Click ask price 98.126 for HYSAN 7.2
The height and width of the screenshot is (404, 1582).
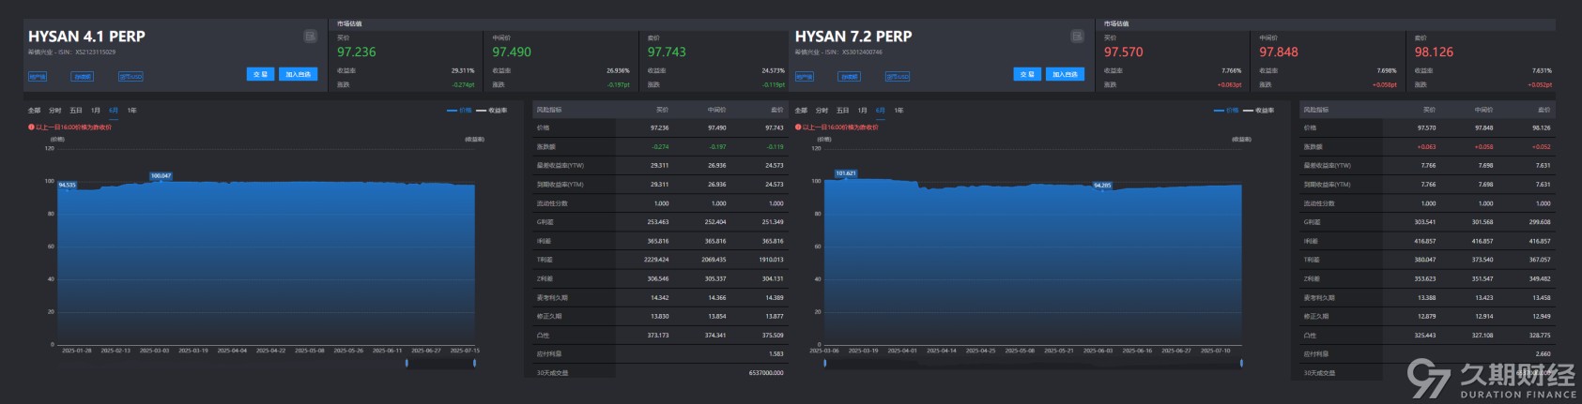[x=1434, y=52]
